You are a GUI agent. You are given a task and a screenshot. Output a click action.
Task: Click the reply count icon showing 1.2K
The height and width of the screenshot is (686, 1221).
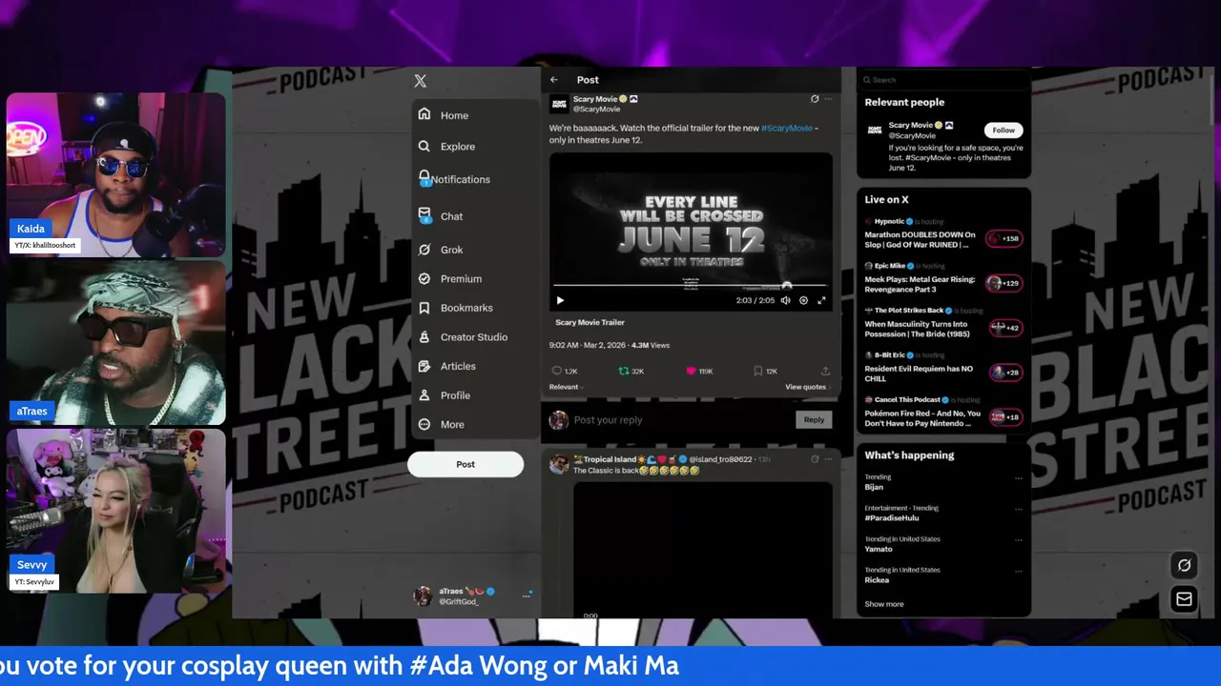pos(557,371)
